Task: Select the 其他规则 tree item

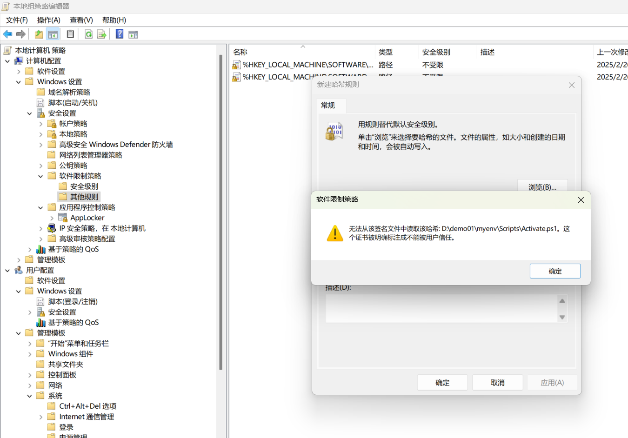Action: click(79, 197)
